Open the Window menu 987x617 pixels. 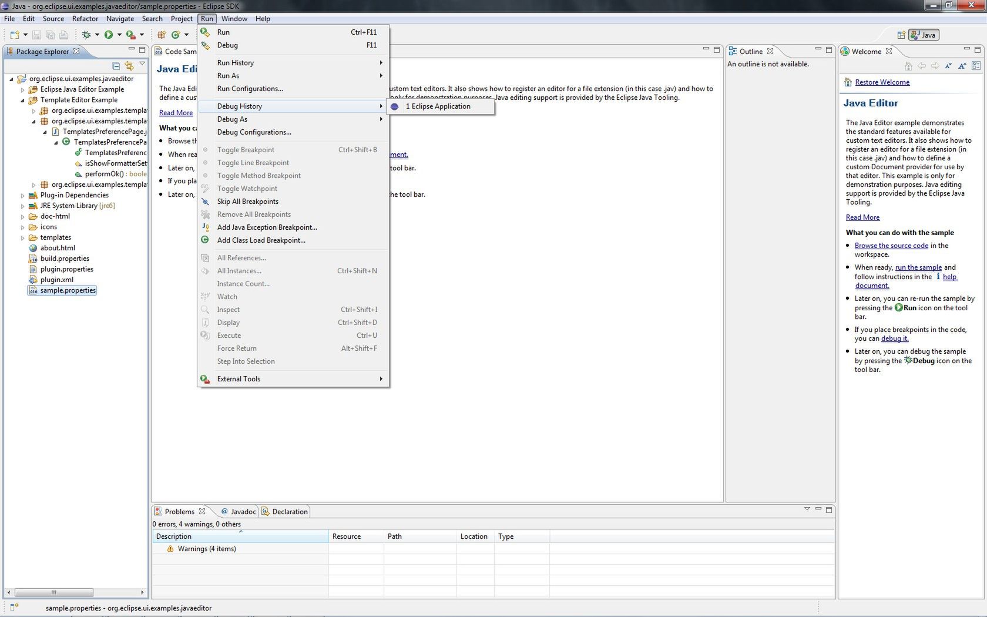pyautogui.click(x=234, y=19)
